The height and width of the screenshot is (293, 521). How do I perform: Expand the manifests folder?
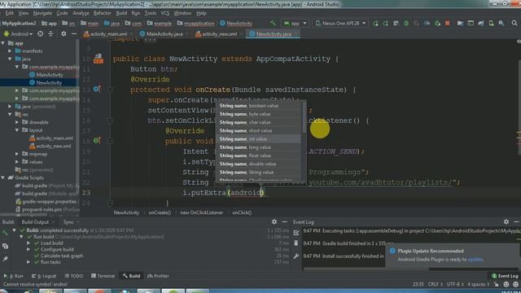click(x=10, y=51)
